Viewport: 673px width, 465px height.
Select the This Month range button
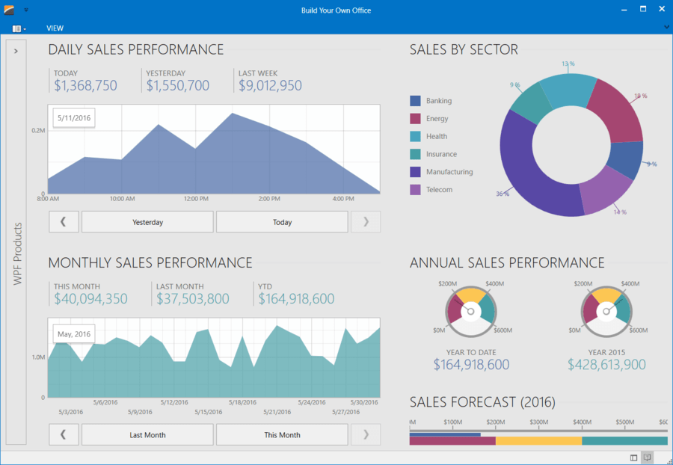coord(282,434)
